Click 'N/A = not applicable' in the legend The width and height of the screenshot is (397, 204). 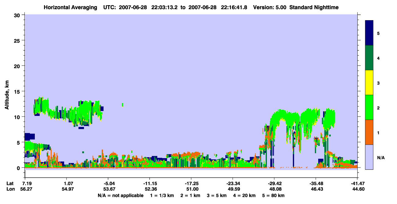tap(120, 195)
